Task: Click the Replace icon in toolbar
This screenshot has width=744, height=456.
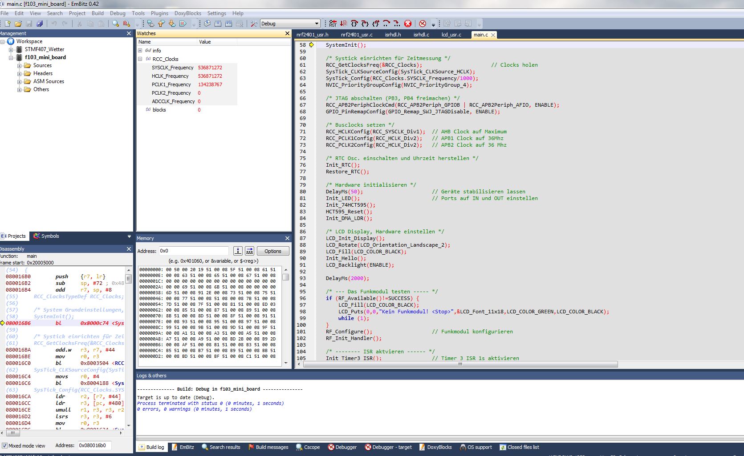Action: click(x=126, y=24)
